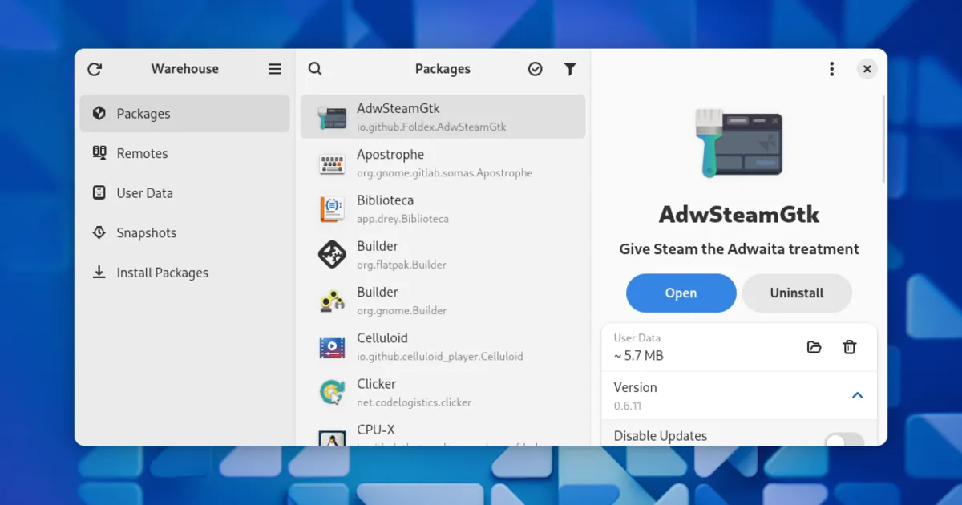The width and height of the screenshot is (962, 505).
Task: Click the Uninstall button
Action: click(796, 293)
